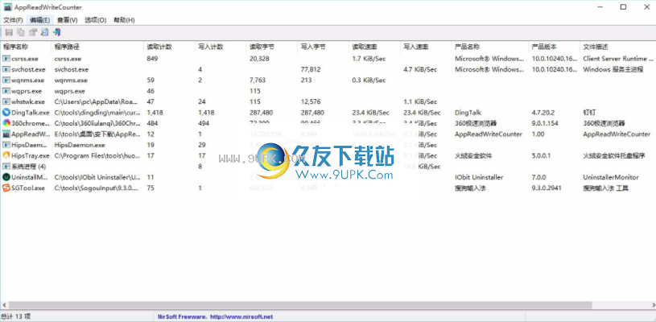Sort by 写入计数 column header
The image size is (656, 322).
pos(221,47)
